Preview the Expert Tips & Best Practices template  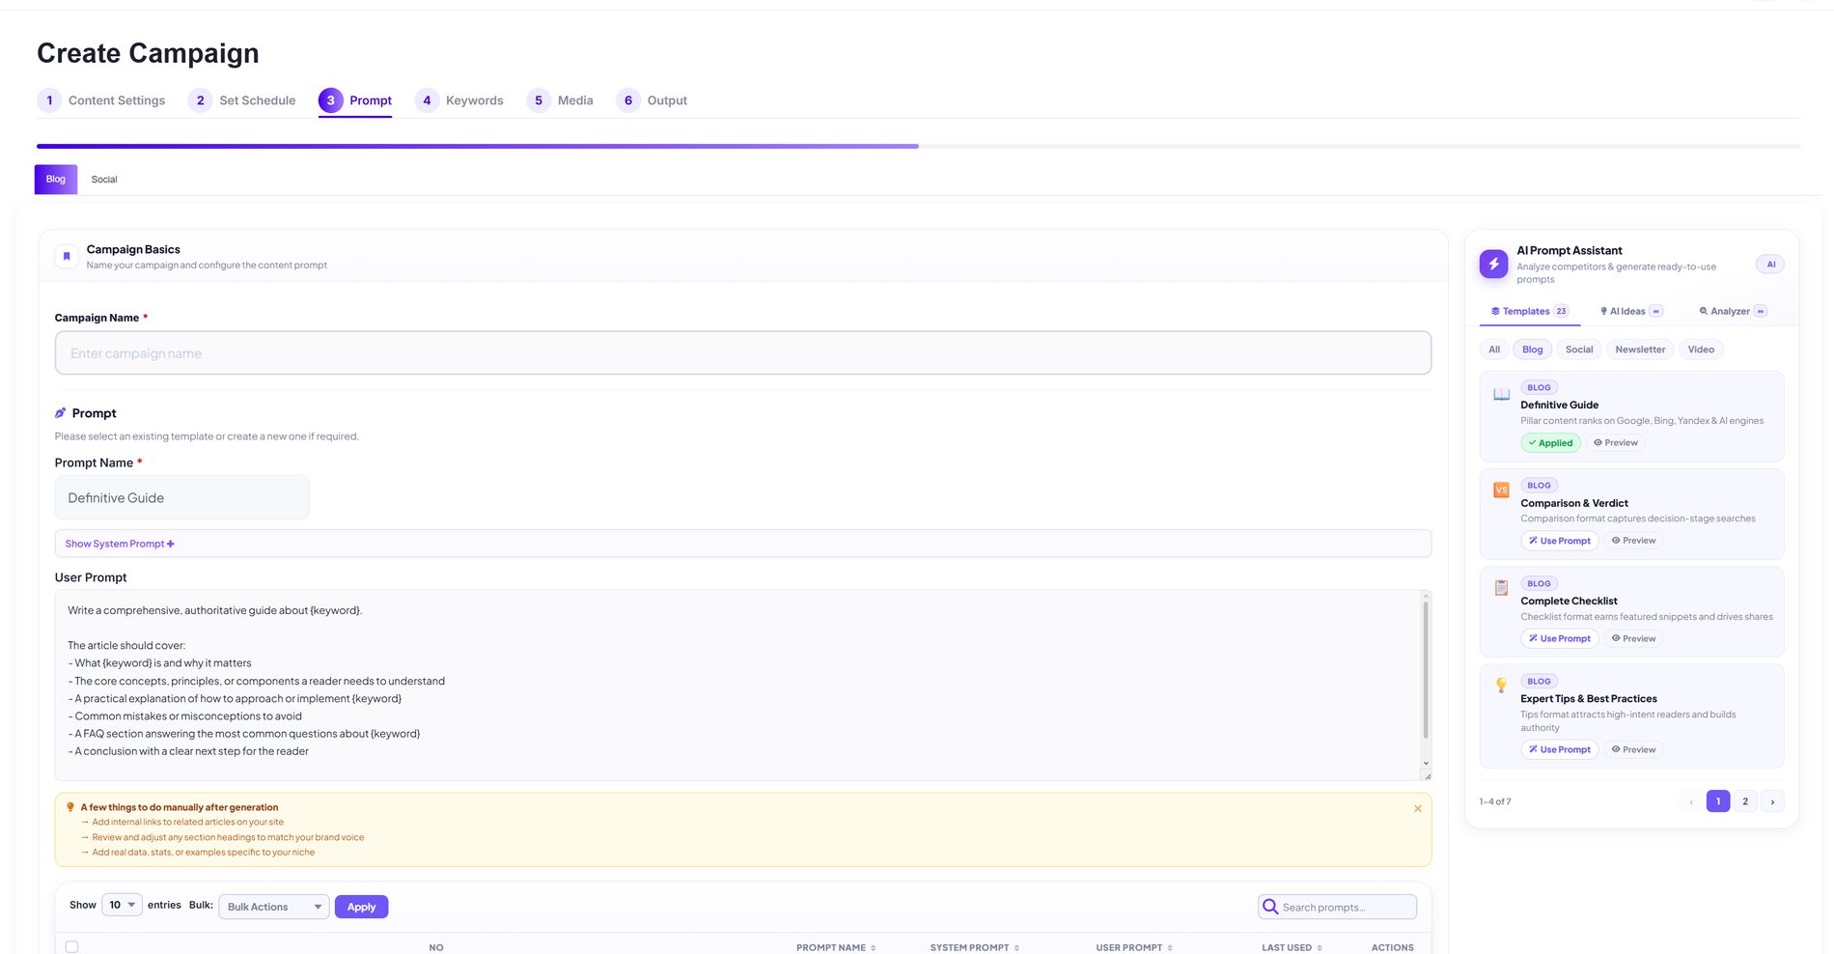(x=1633, y=750)
